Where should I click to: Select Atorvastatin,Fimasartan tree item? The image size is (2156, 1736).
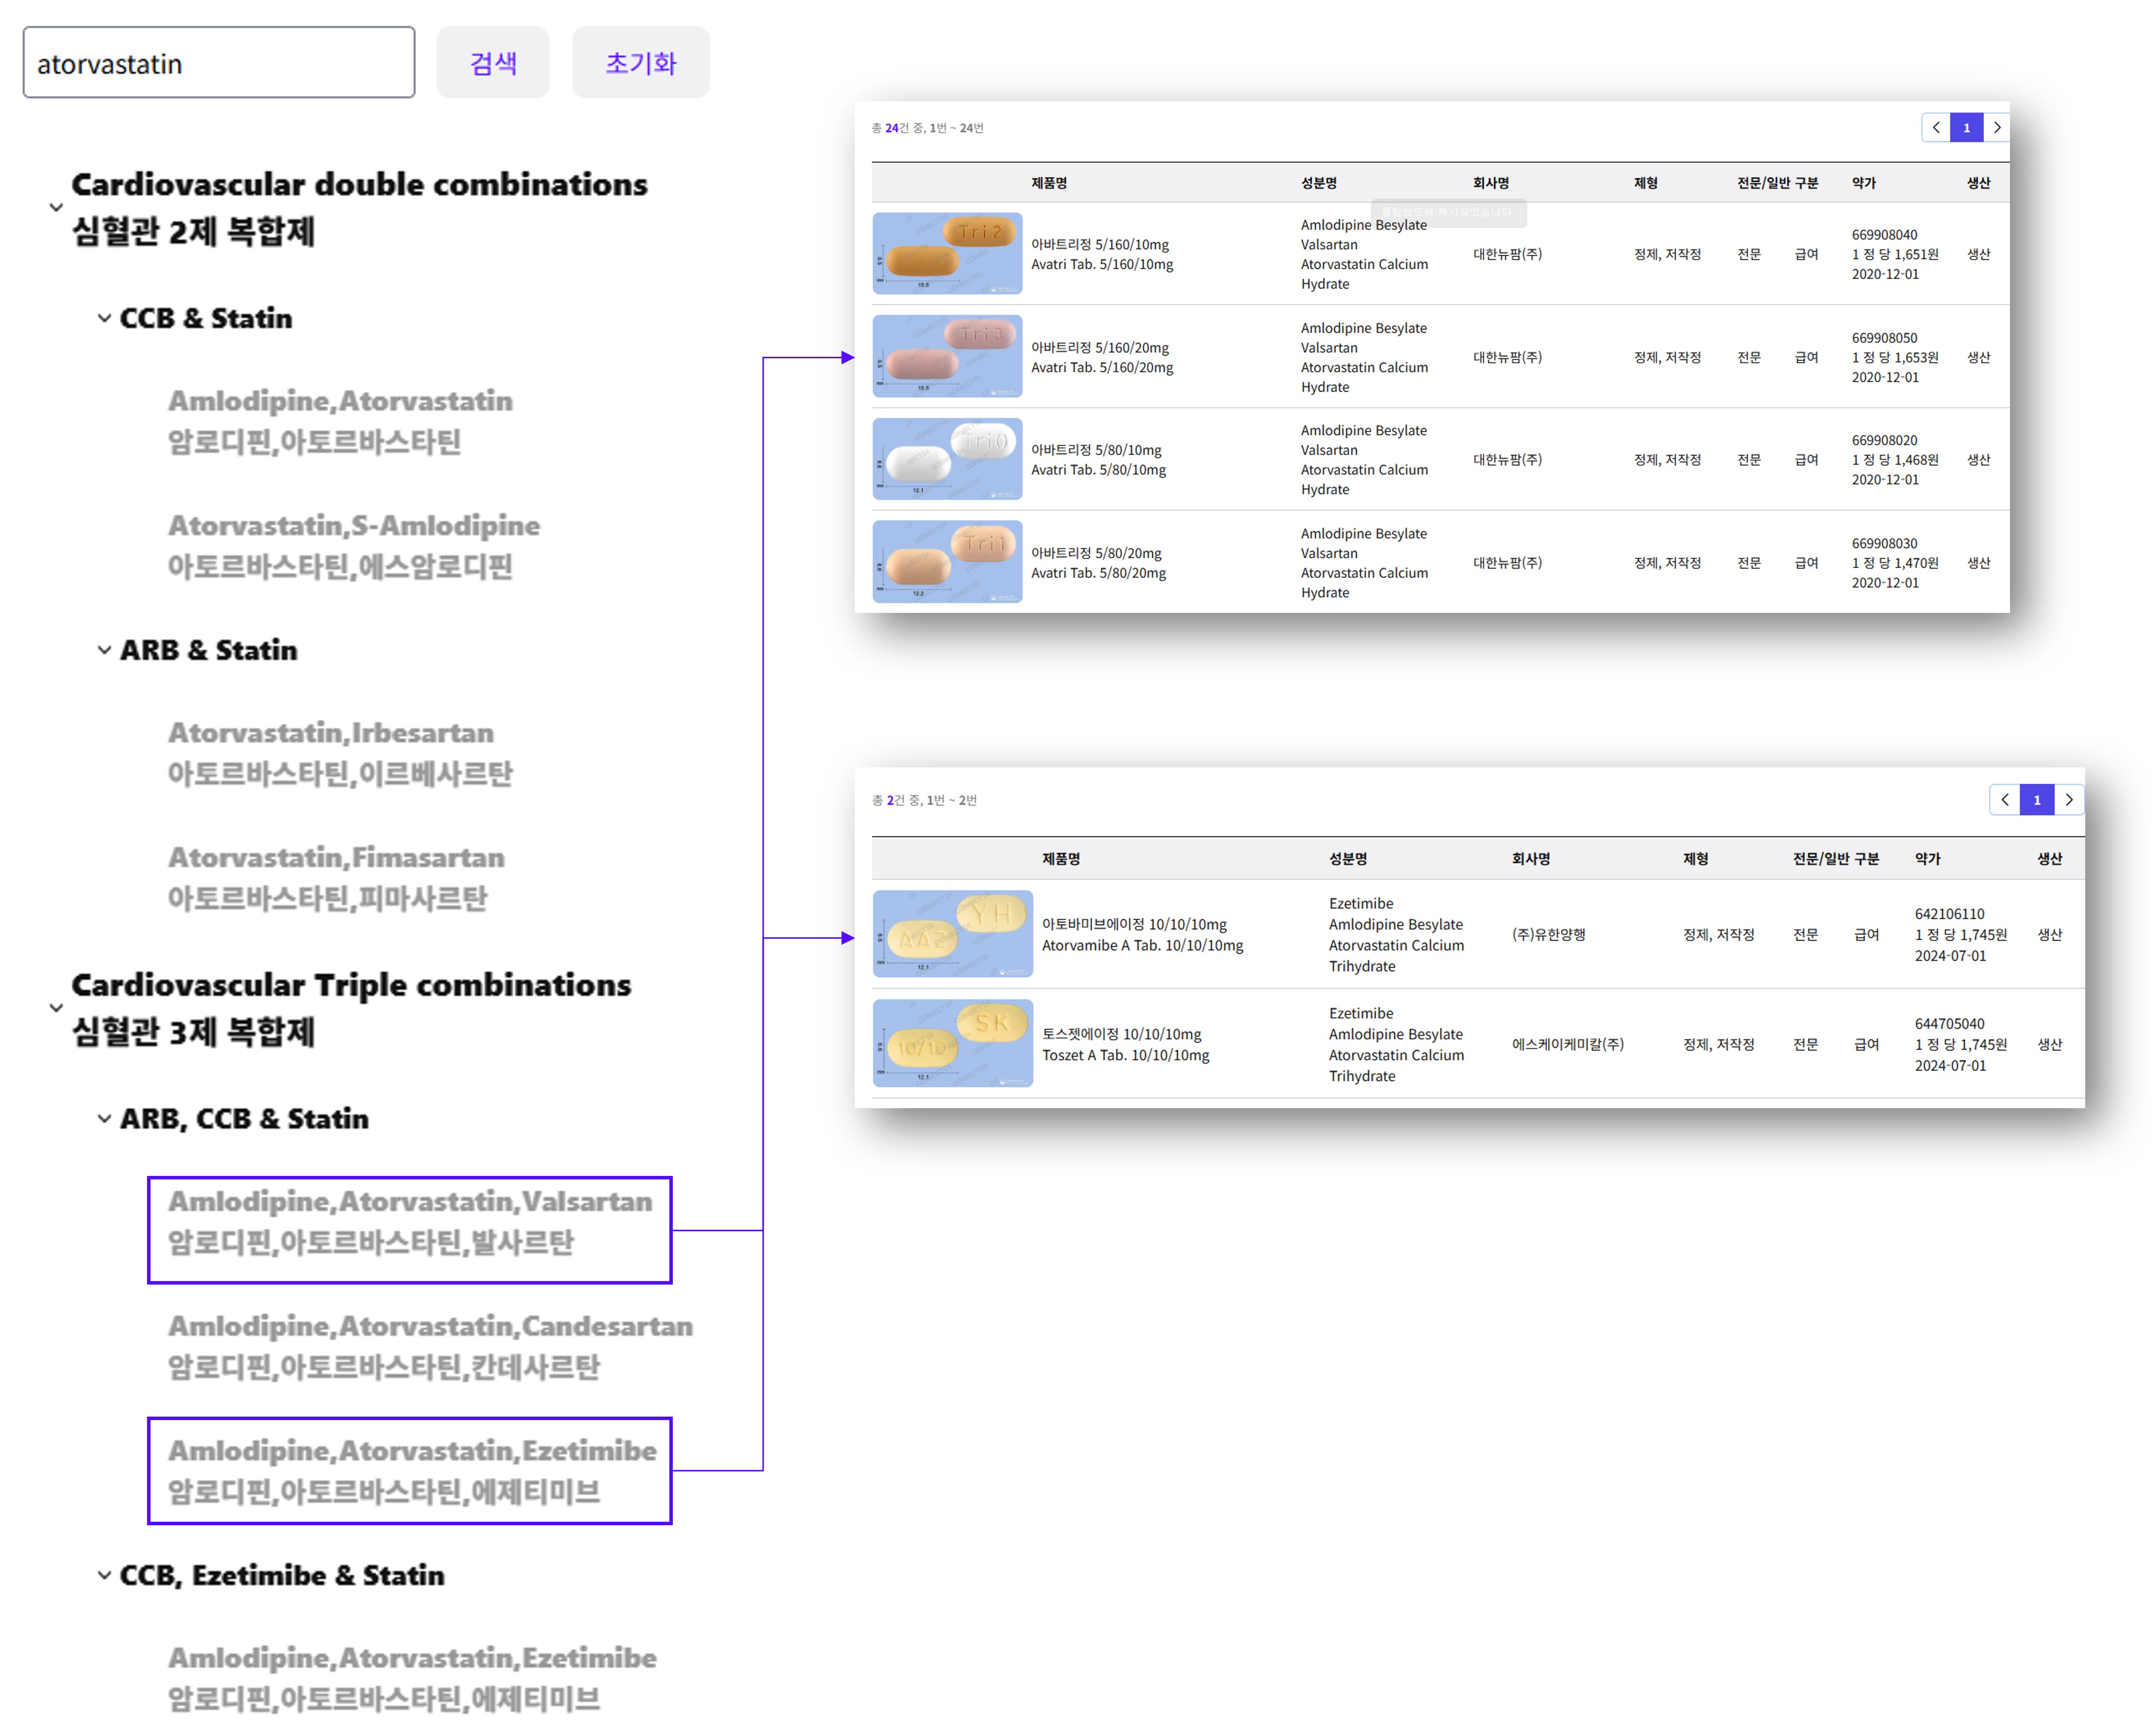coord(335,878)
